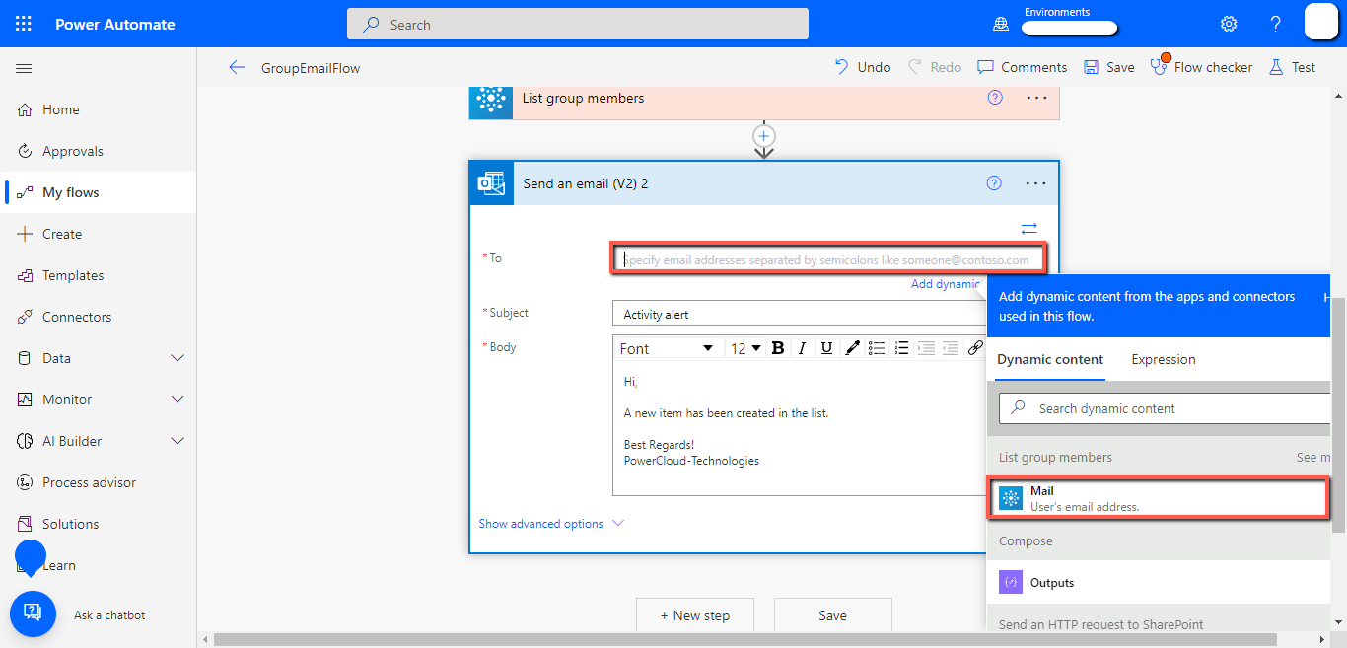Open the Flow checker

coord(1201,67)
